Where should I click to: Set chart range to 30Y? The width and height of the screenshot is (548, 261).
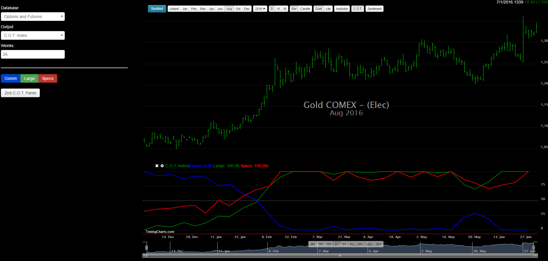tap(379, 244)
